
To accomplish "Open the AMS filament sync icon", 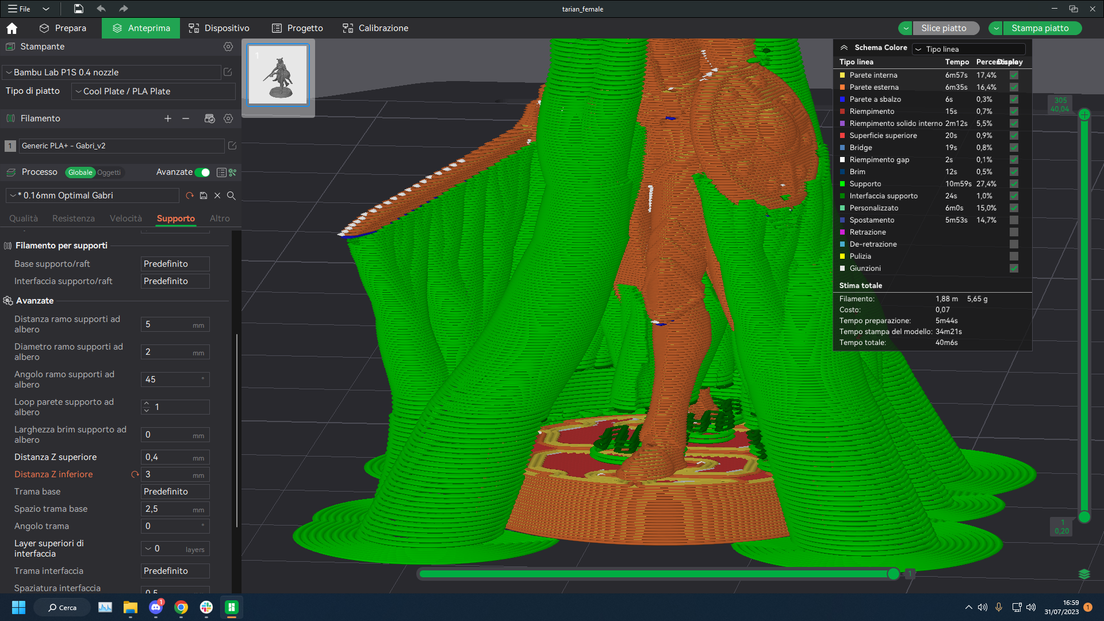I will 209,118.
